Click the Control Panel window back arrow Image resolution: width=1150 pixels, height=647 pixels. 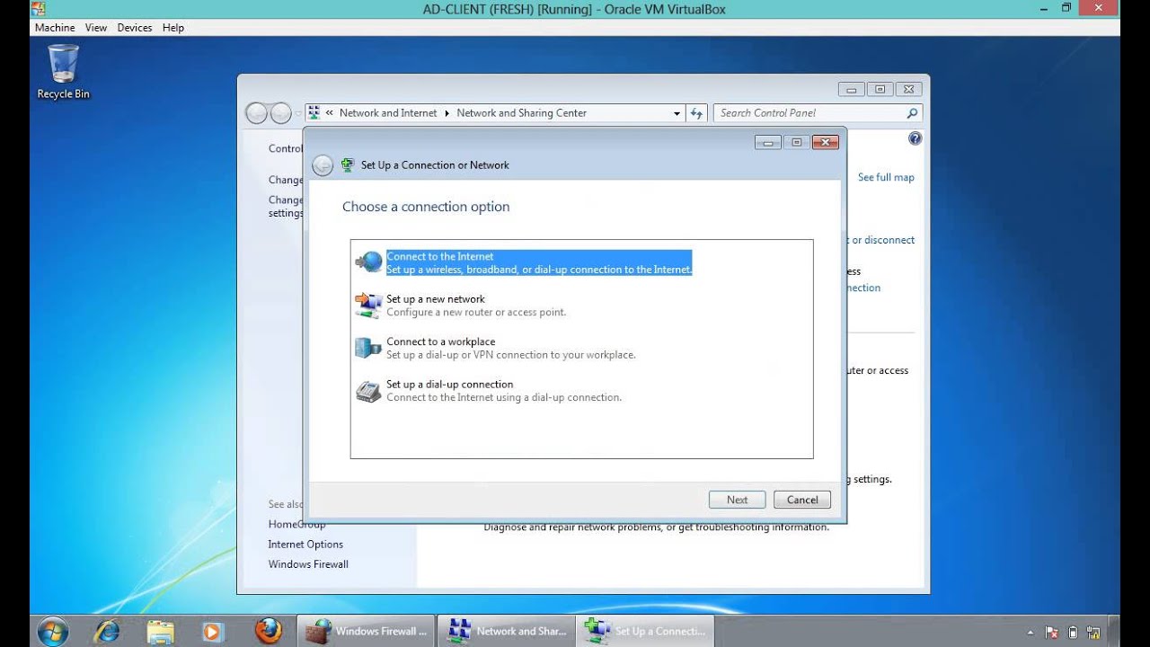pyautogui.click(x=256, y=113)
